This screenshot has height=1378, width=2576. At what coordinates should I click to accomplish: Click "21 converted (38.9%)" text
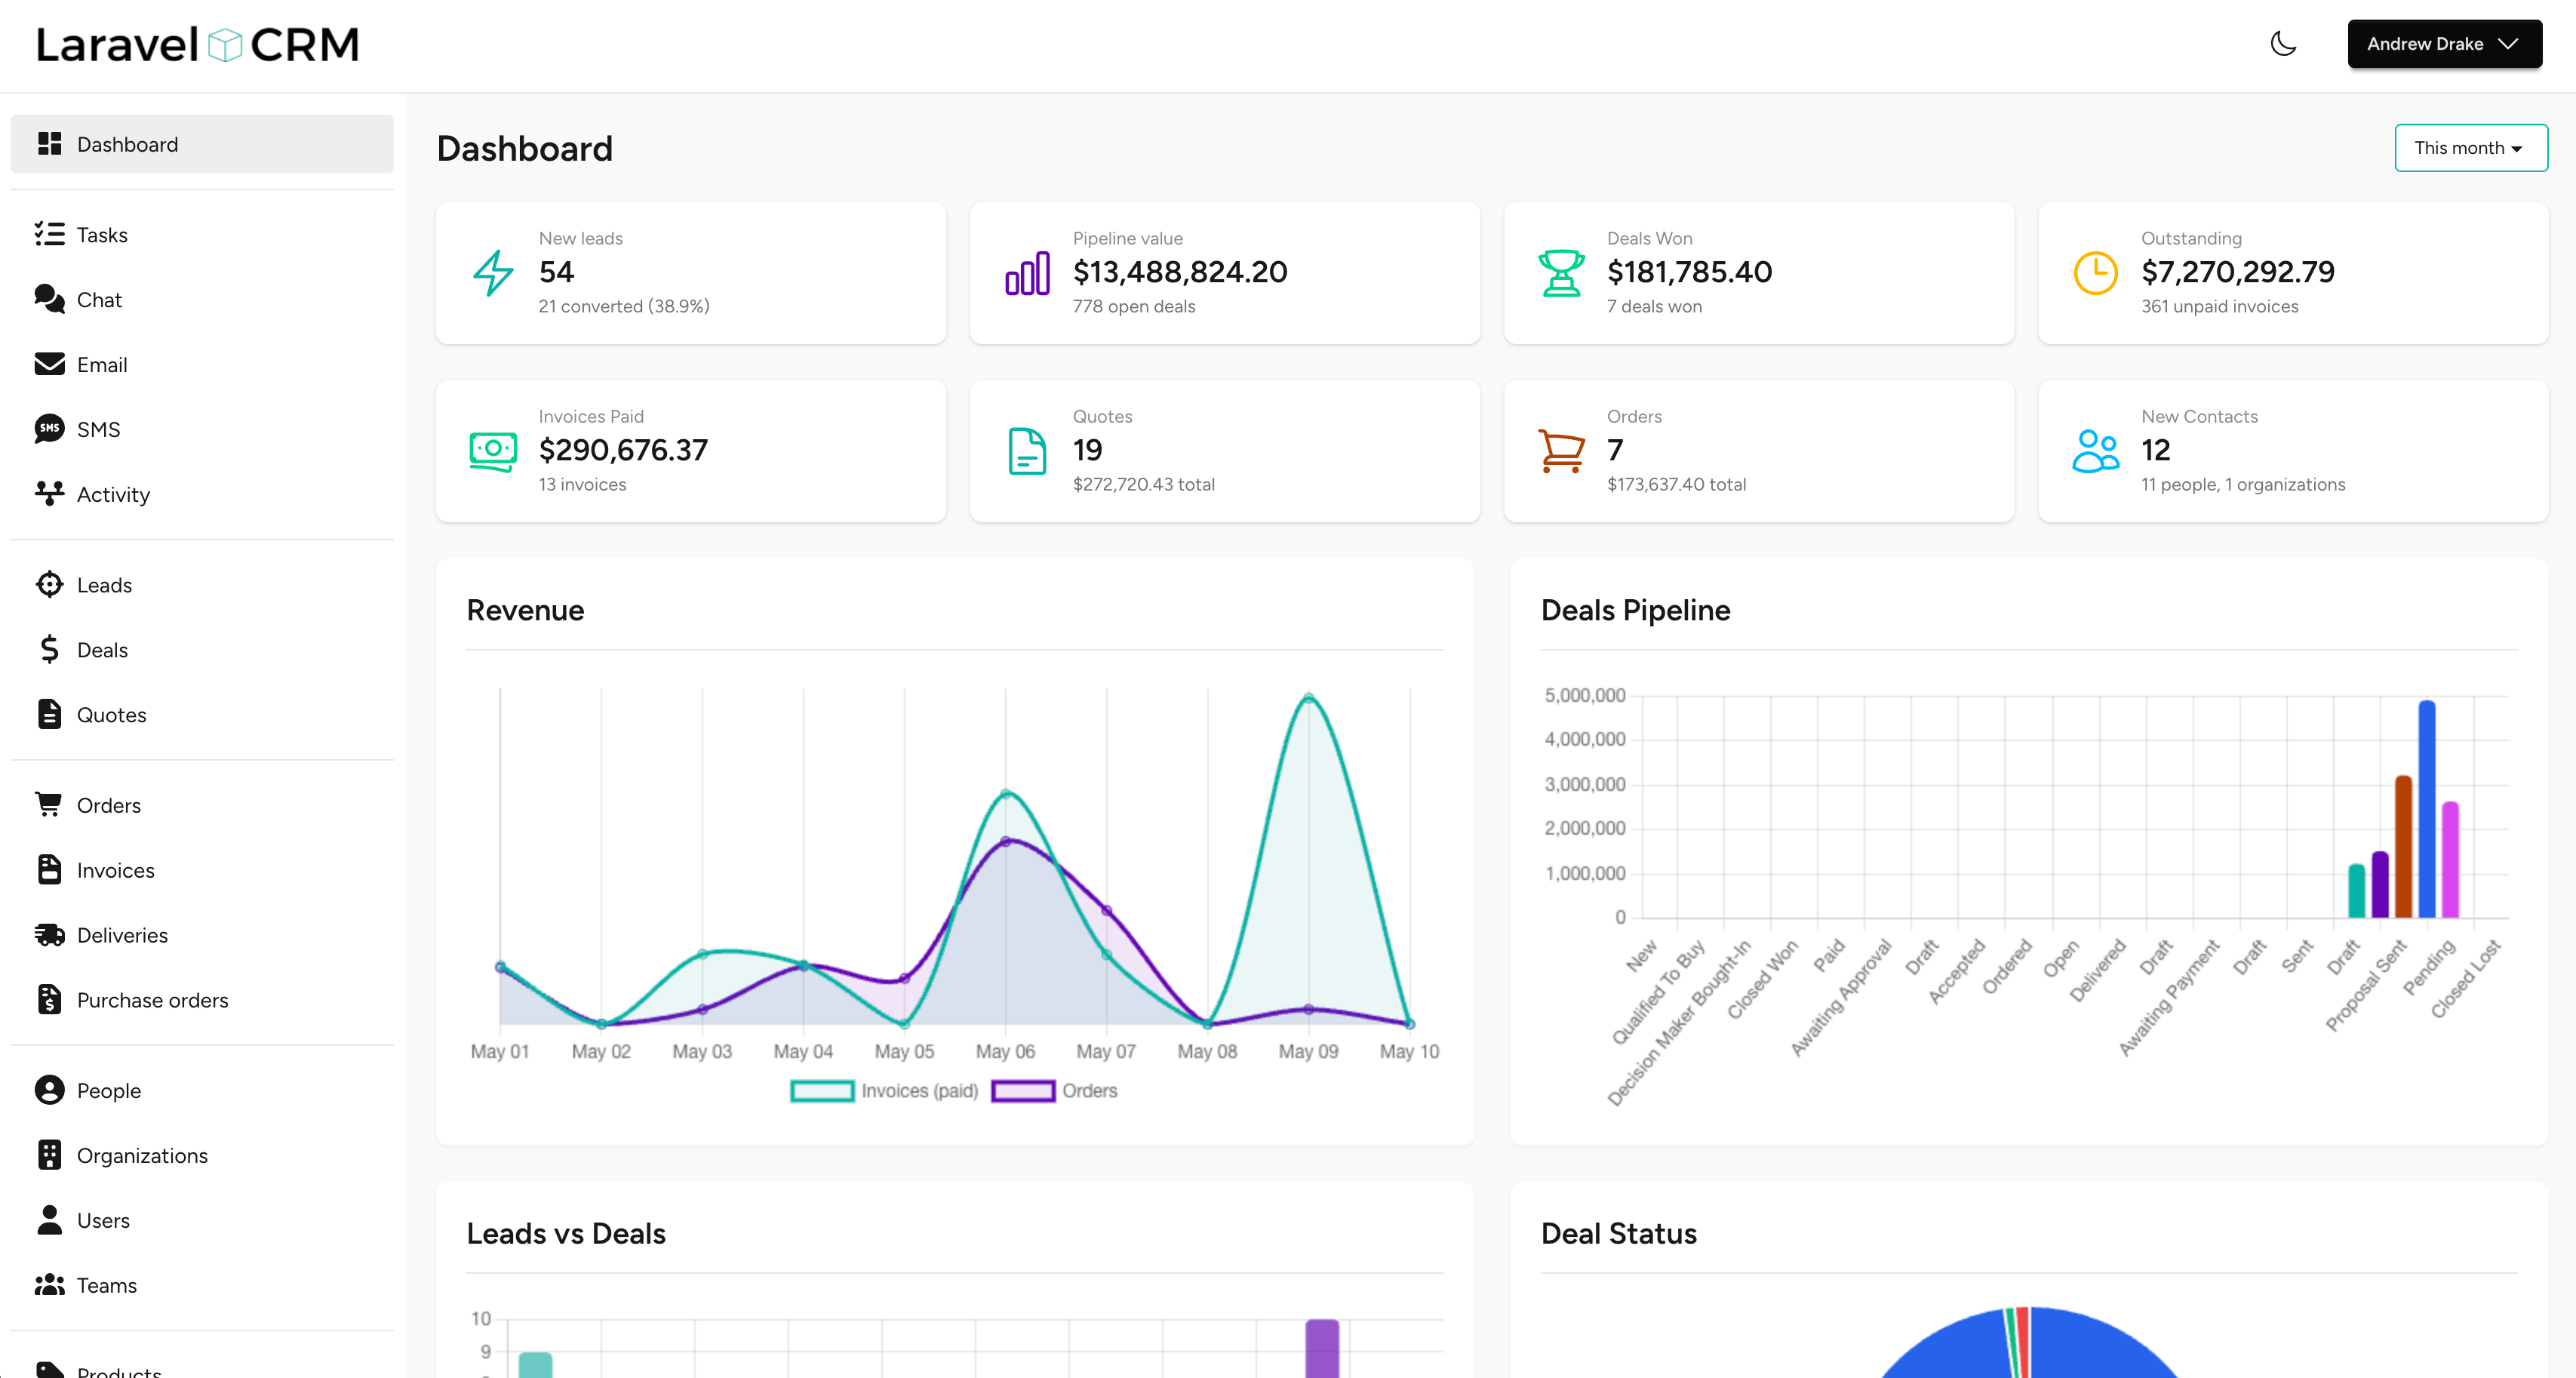coord(624,306)
